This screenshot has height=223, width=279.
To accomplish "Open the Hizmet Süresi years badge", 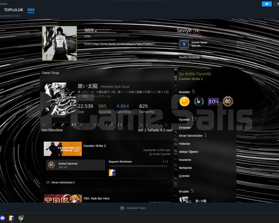I will click(x=184, y=44).
